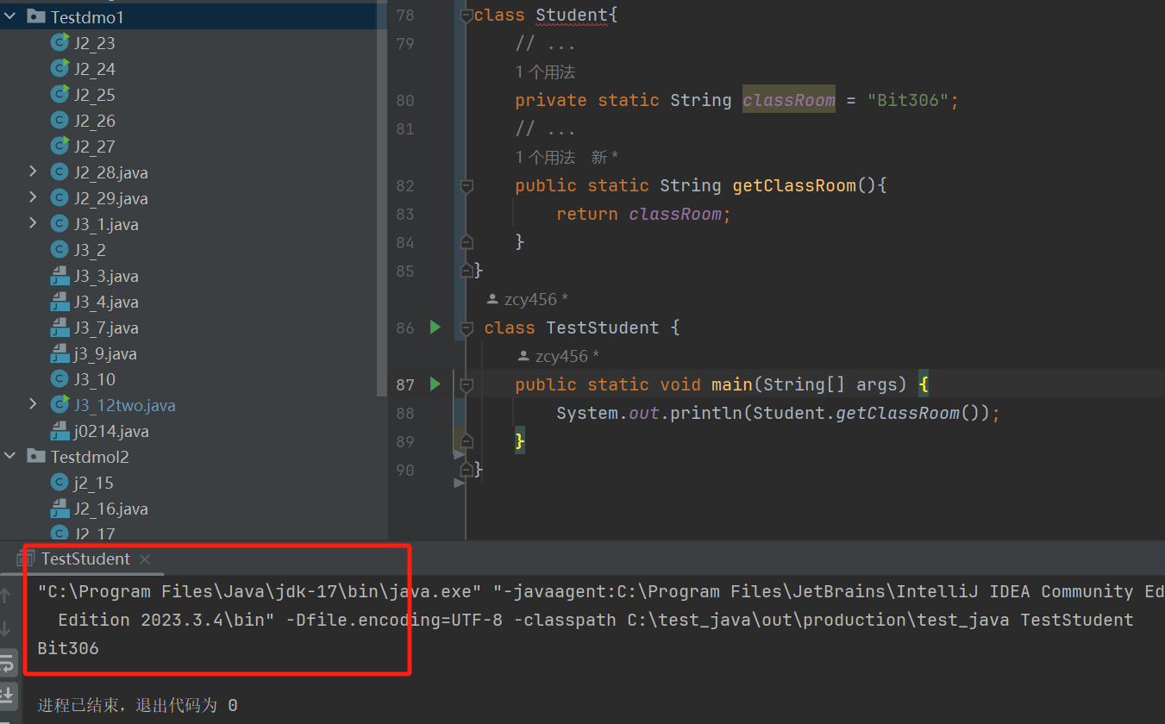Click the up arrow in the Run console toolbar
This screenshot has height=724, width=1165.
tap(6, 596)
